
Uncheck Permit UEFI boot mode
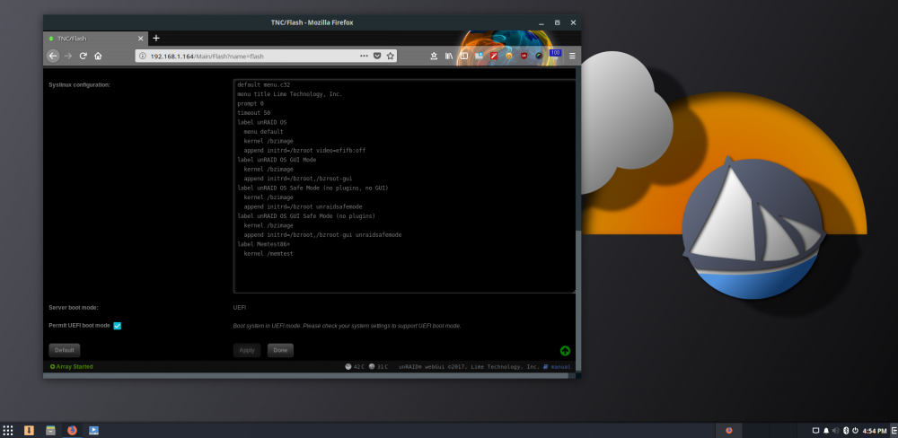(x=118, y=326)
